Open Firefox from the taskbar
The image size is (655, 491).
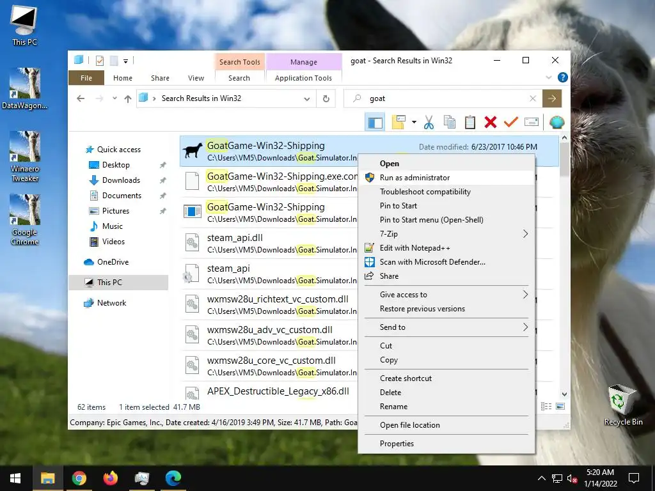[110, 478]
